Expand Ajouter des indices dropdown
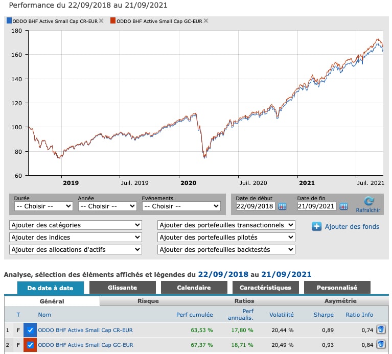This screenshot has width=392, height=354. (x=76, y=238)
